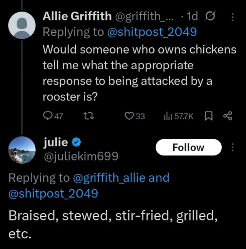
Task: Open julie's coastal profile picture
Action: click(x=22, y=150)
